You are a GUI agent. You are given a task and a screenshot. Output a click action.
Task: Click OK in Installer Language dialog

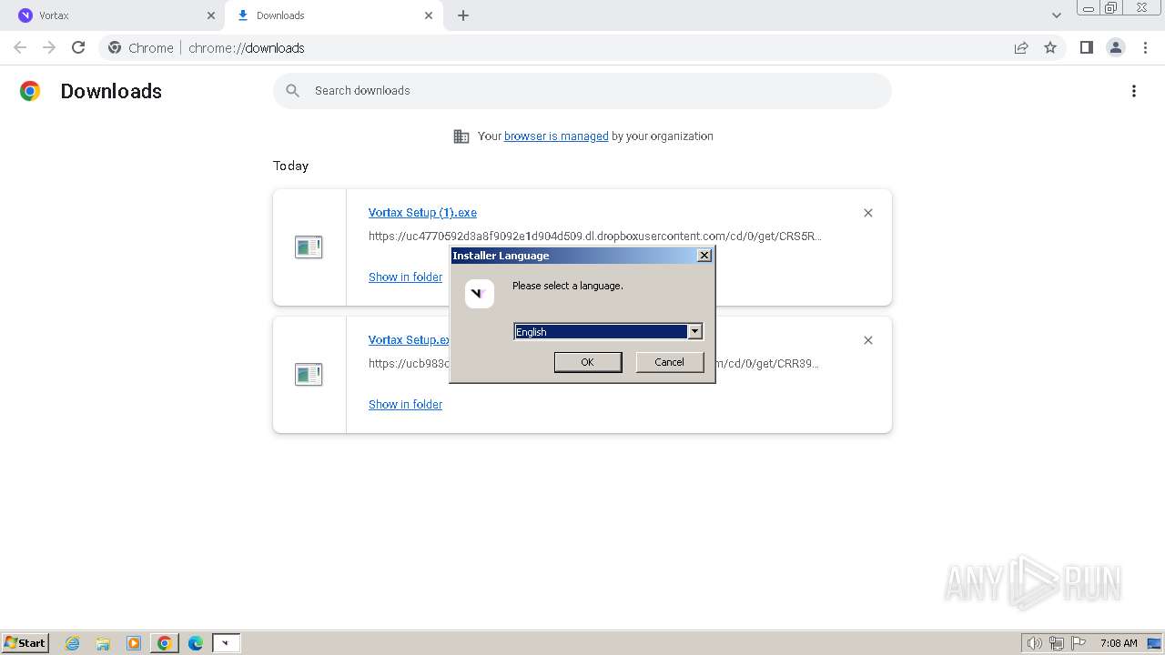588,362
